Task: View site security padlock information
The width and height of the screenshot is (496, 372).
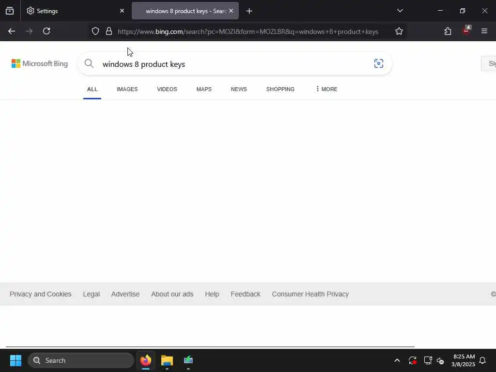Action: pyautogui.click(x=109, y=31)
